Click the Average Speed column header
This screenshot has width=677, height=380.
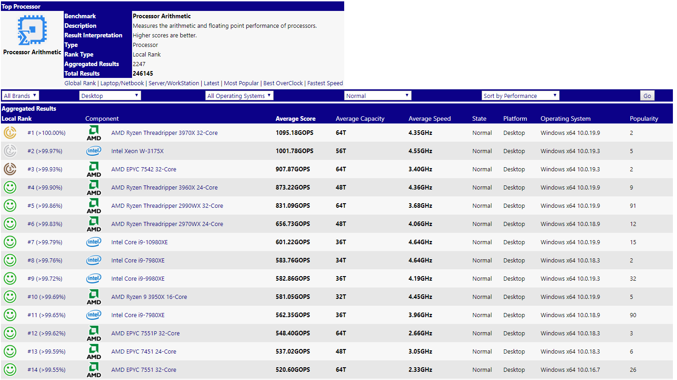(x=430, y=118)
